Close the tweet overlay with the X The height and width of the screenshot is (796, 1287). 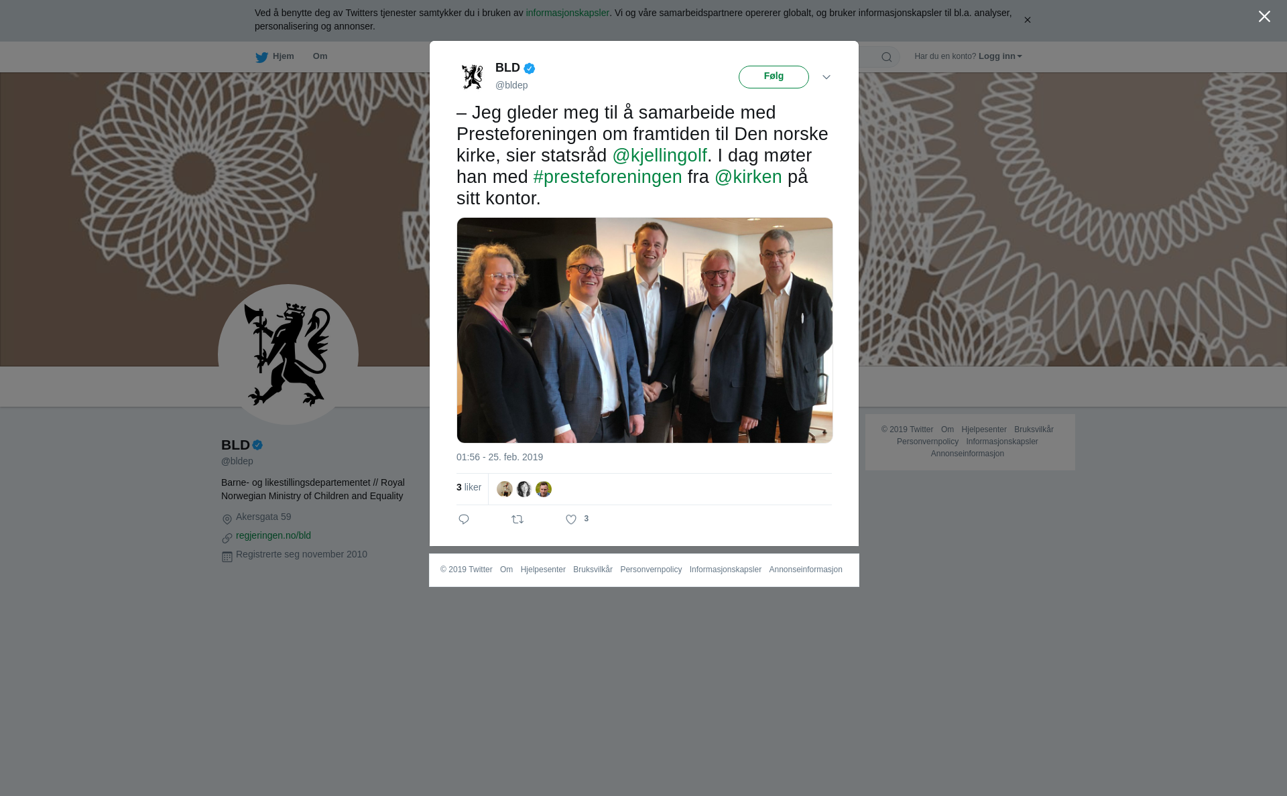click(1264, 17)
